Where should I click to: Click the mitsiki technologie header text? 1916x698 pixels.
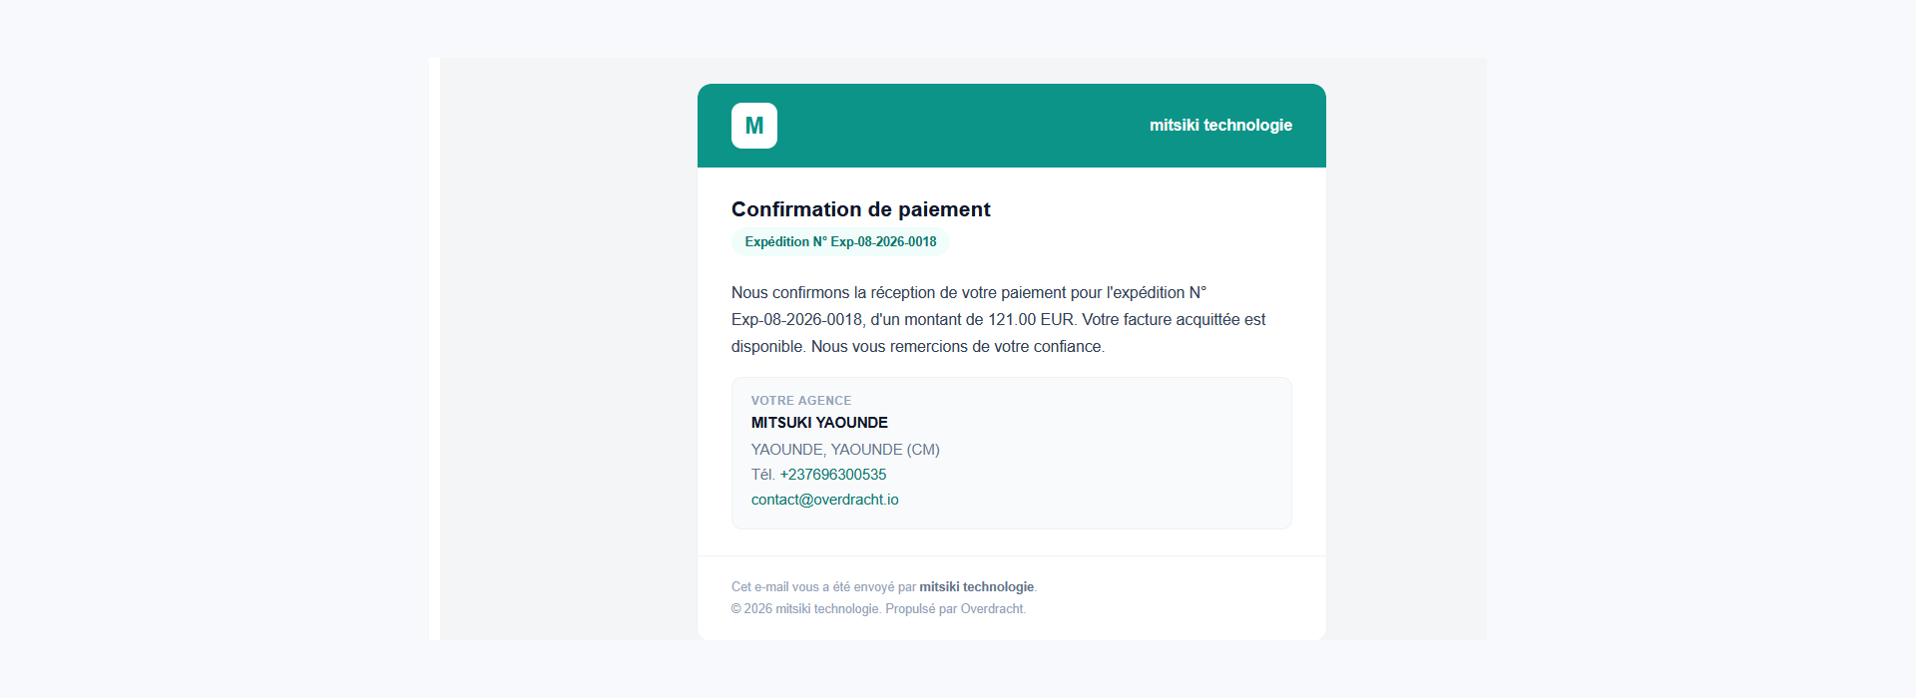1220,126
